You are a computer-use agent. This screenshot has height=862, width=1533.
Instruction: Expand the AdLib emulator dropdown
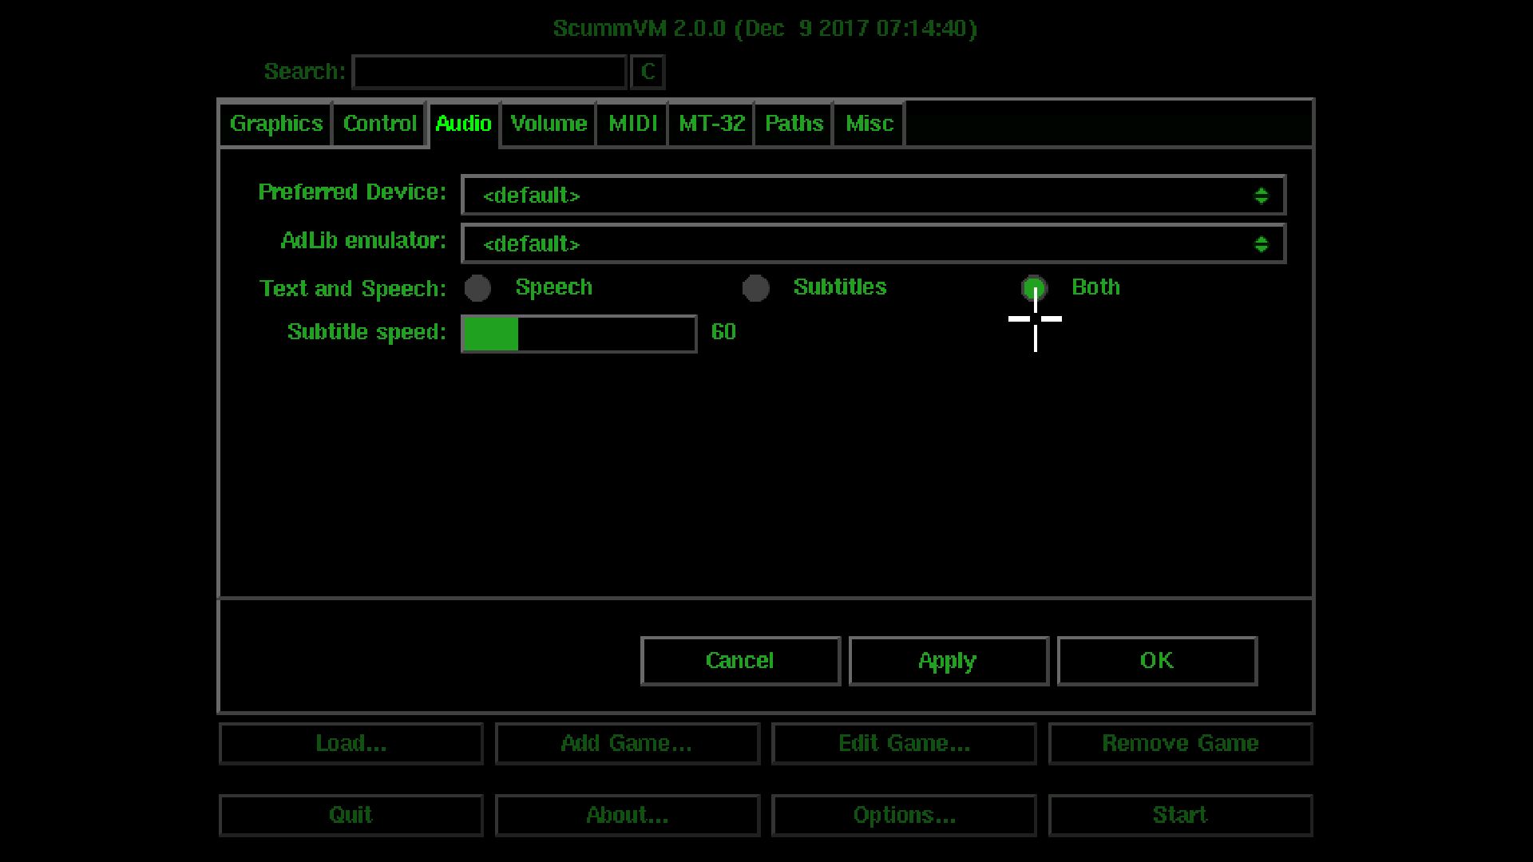(873, 243)
